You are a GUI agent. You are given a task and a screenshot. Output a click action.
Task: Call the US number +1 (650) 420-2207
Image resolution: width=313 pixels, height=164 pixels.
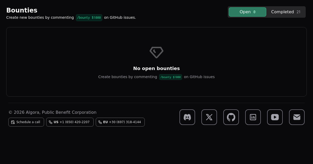(x=70, y=122)
